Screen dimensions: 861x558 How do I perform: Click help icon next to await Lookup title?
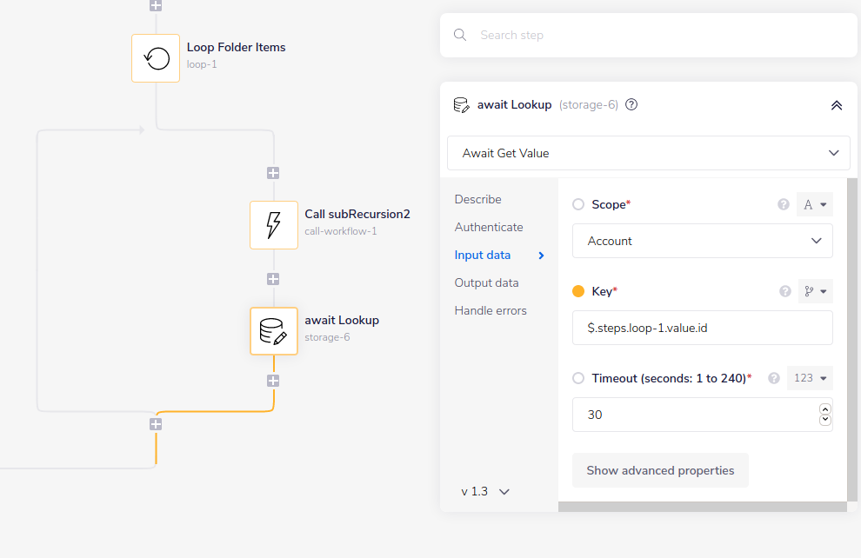pyautogui.click(x=632, y=104)
